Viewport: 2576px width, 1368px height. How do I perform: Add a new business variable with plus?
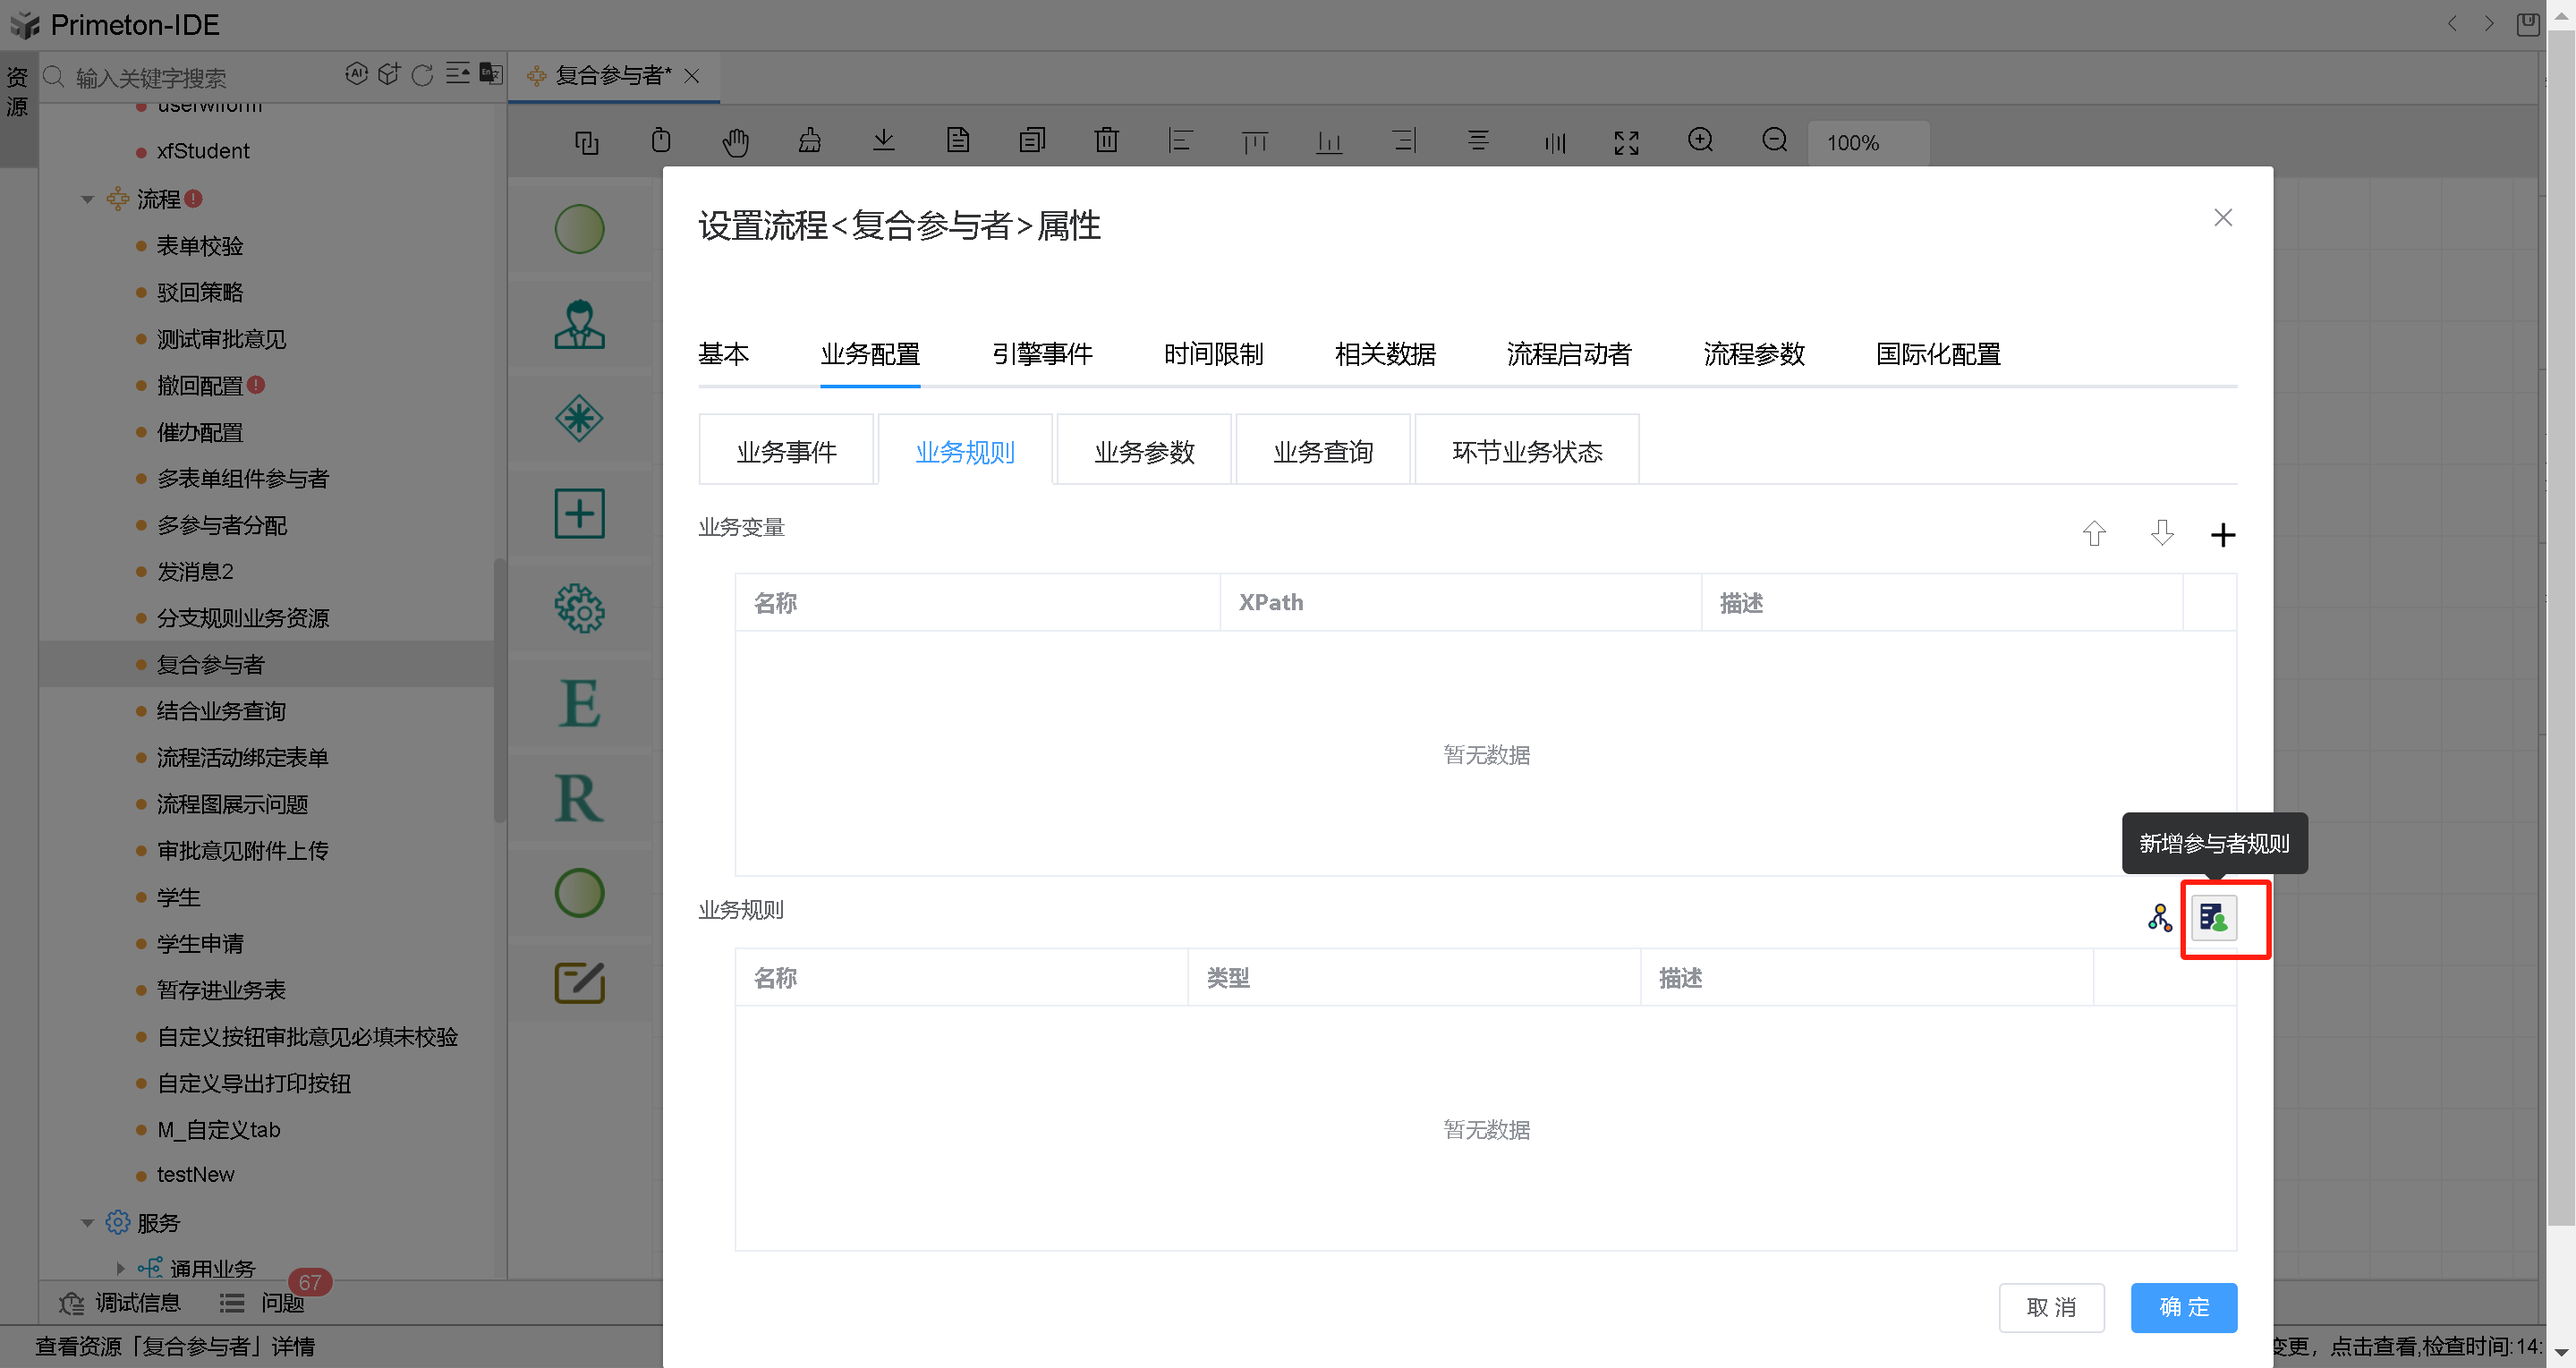(x=2222, y=535)
